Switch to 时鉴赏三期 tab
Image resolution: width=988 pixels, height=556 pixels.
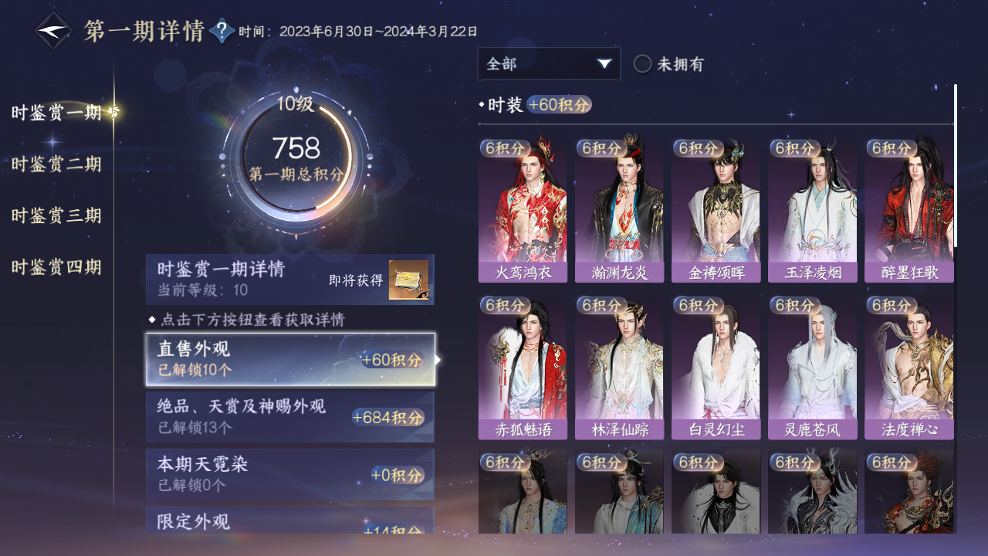(56, 215)
